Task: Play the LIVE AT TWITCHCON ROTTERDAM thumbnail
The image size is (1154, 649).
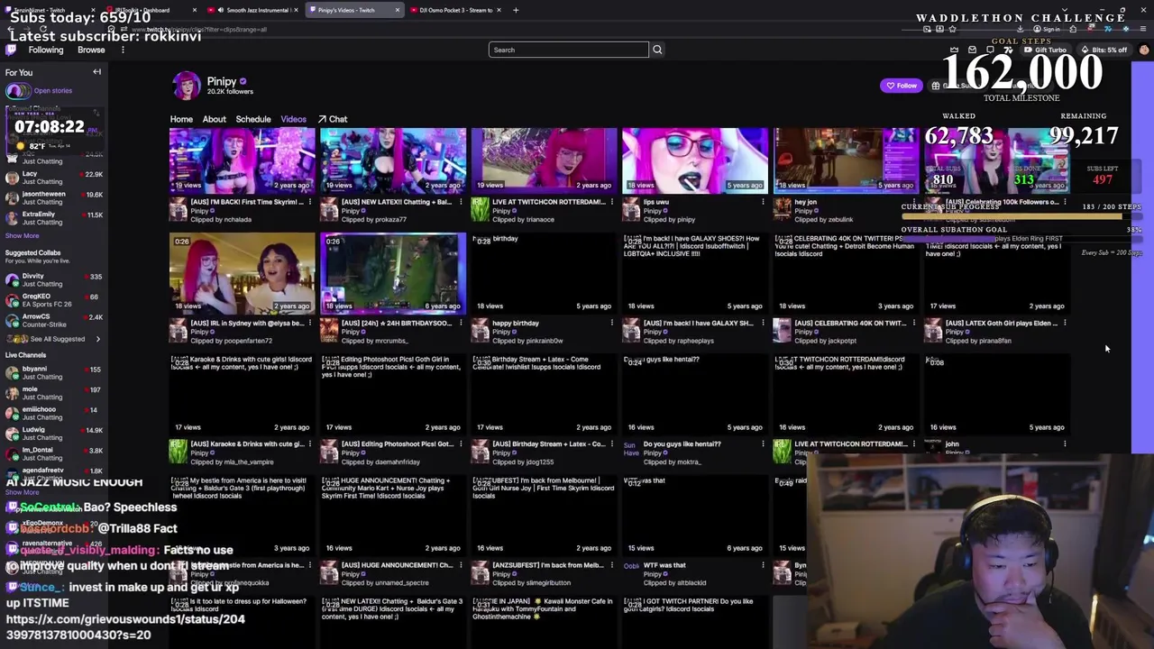Action: [x=545, y=160]
